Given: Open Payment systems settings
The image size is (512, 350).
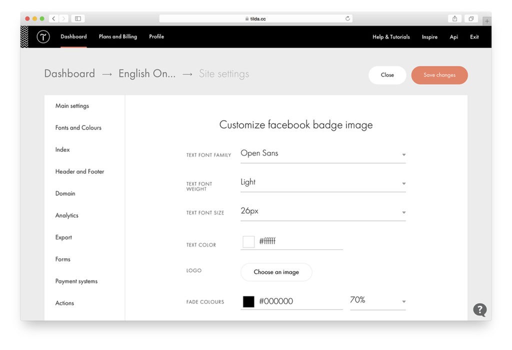Looking at the screenshot, I should (x=76, y=281).
